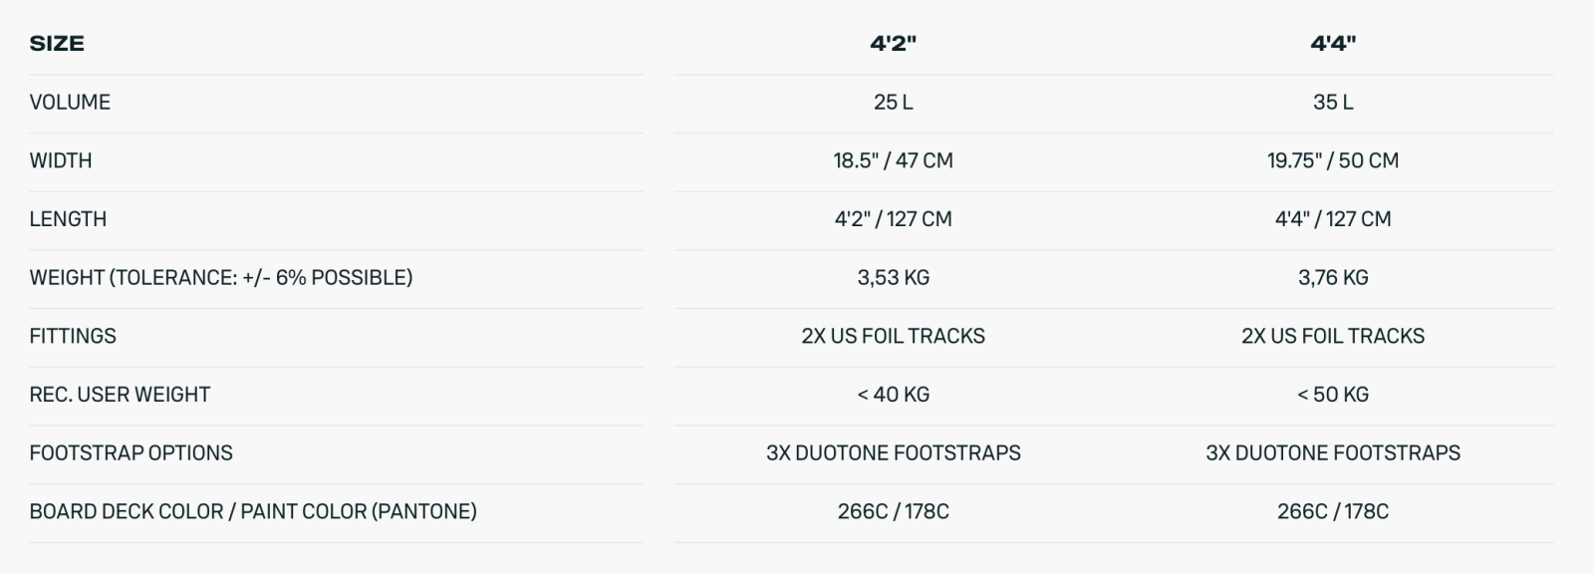Select the 35 L volume value
1594x574 pixels.
[1333, 103]
